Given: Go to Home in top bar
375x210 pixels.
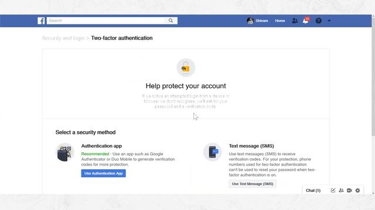Looking at the screenshot, I should pyautogui.click(x=280, y=21).
